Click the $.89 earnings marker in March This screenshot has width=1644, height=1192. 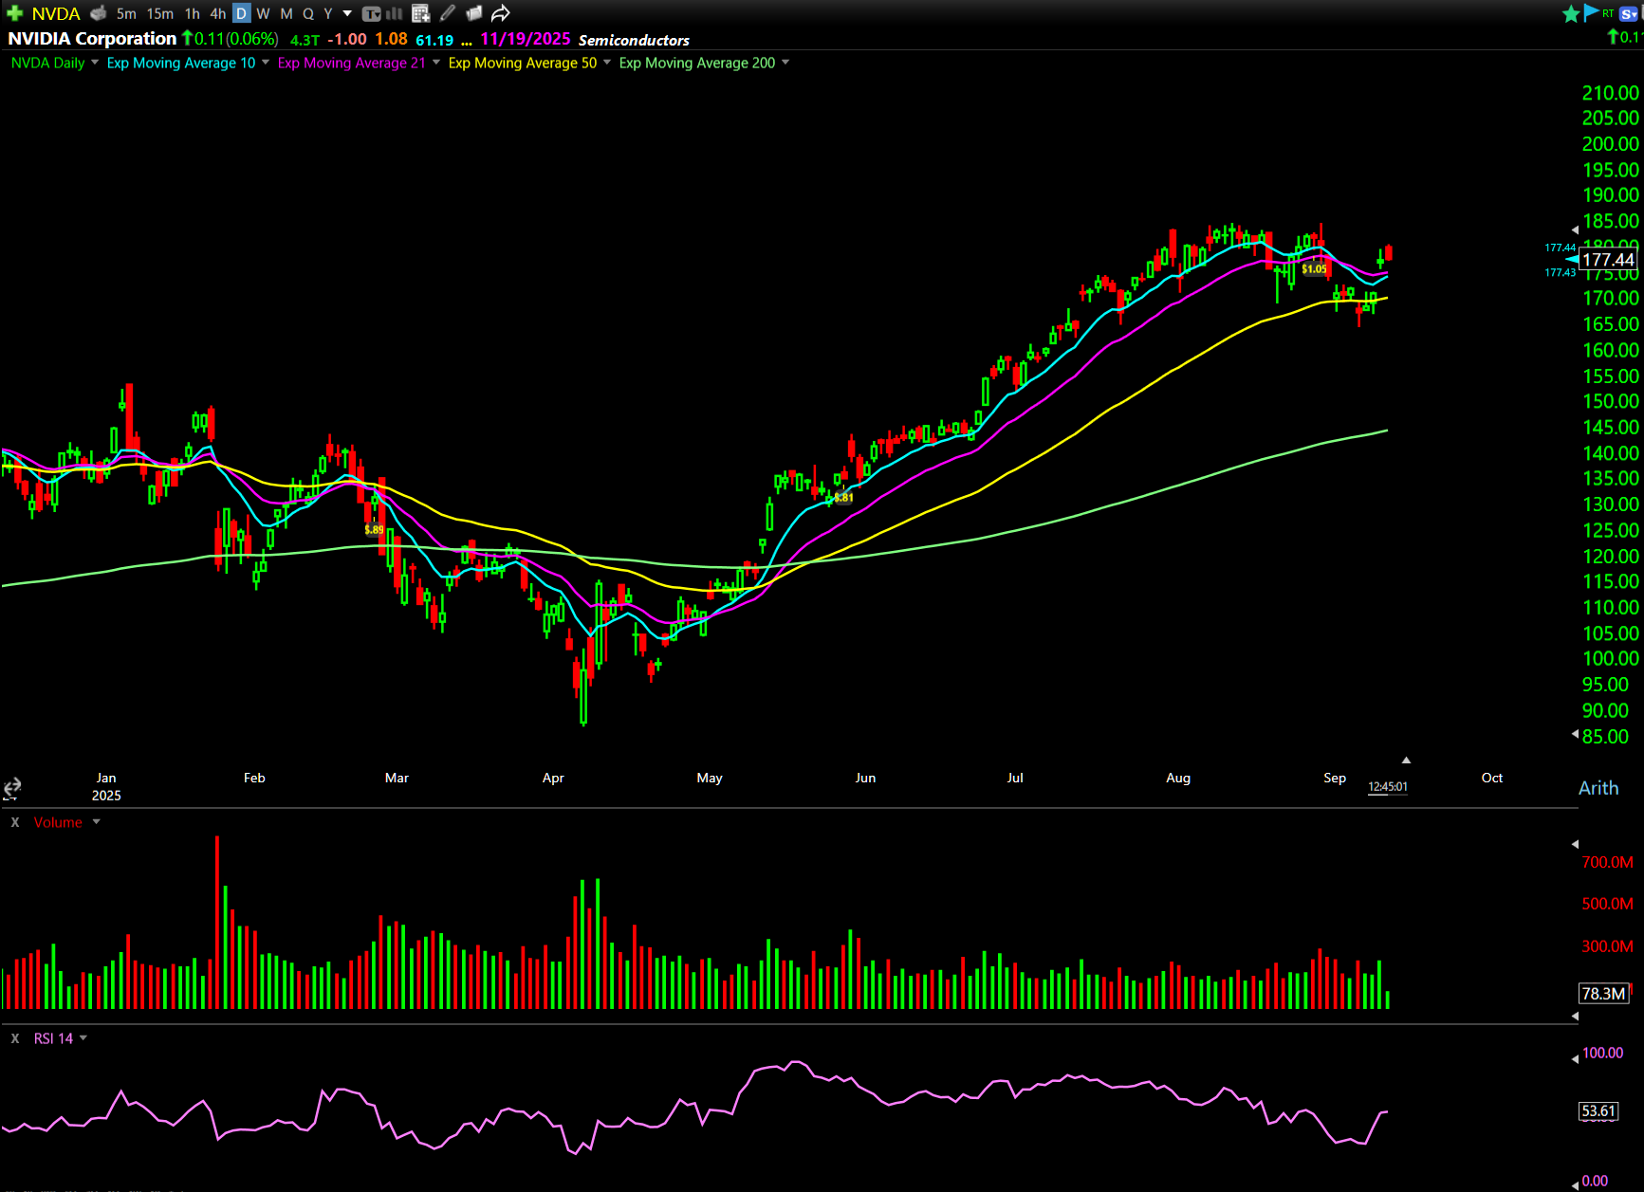[x=375, y=530]
